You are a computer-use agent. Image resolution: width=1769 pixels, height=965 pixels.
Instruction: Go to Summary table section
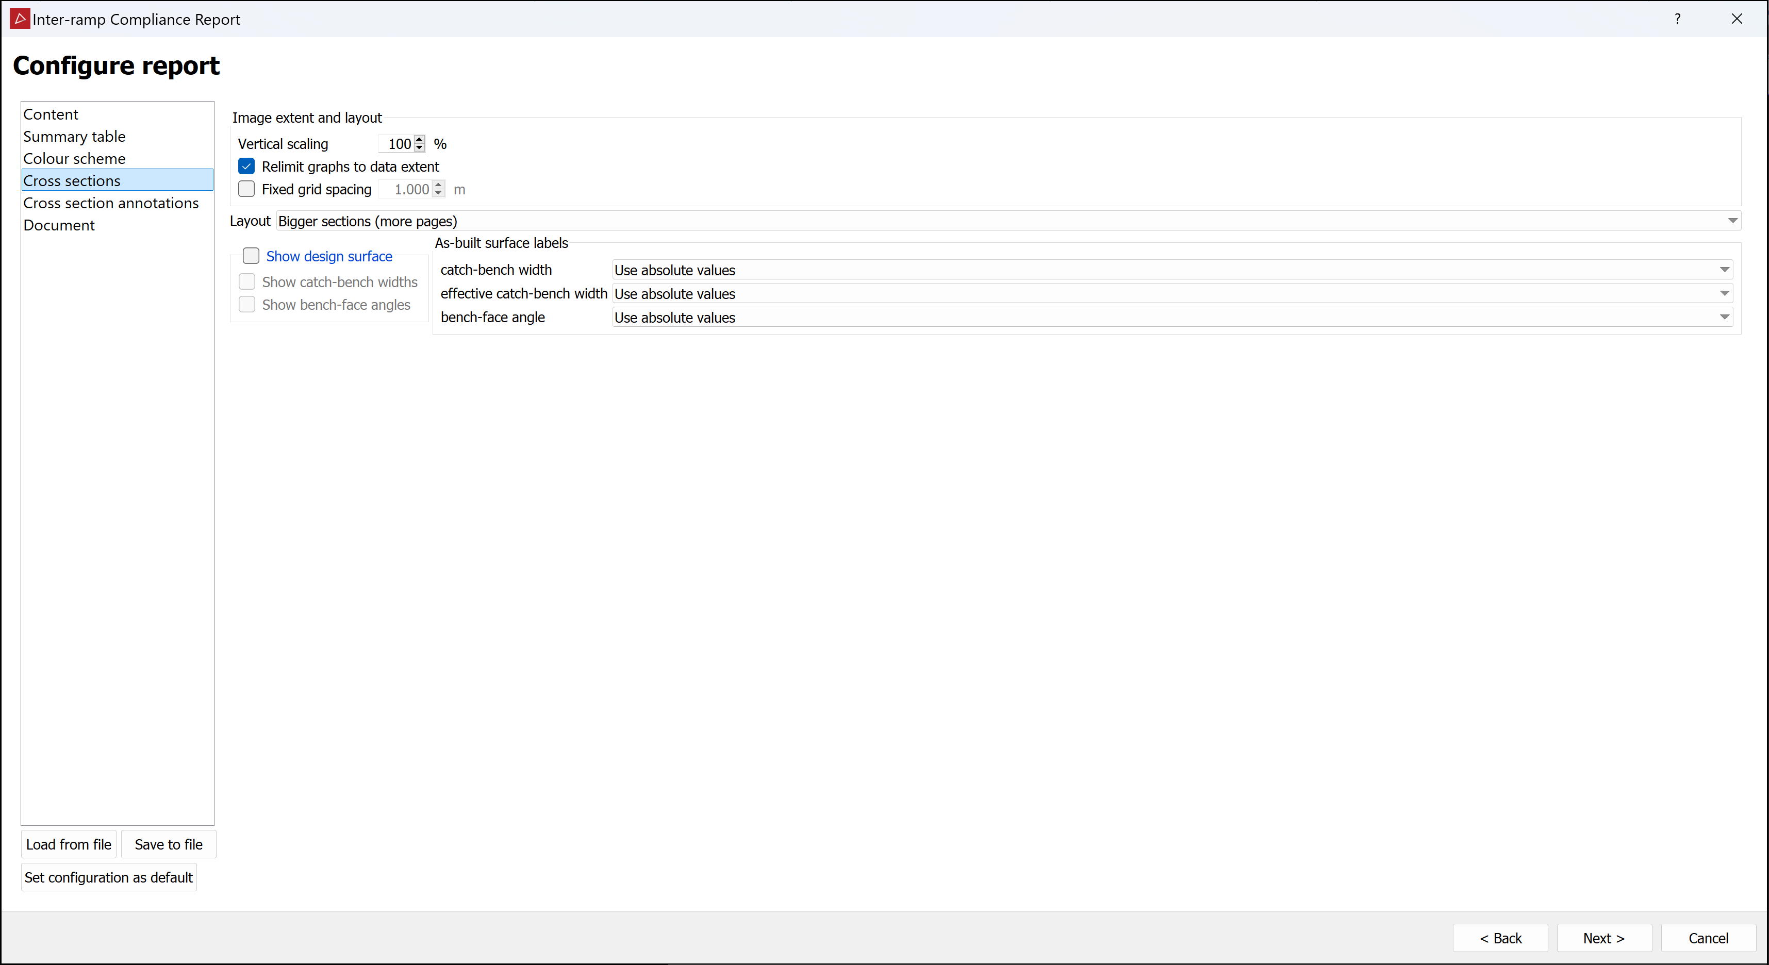coord(74,137)
